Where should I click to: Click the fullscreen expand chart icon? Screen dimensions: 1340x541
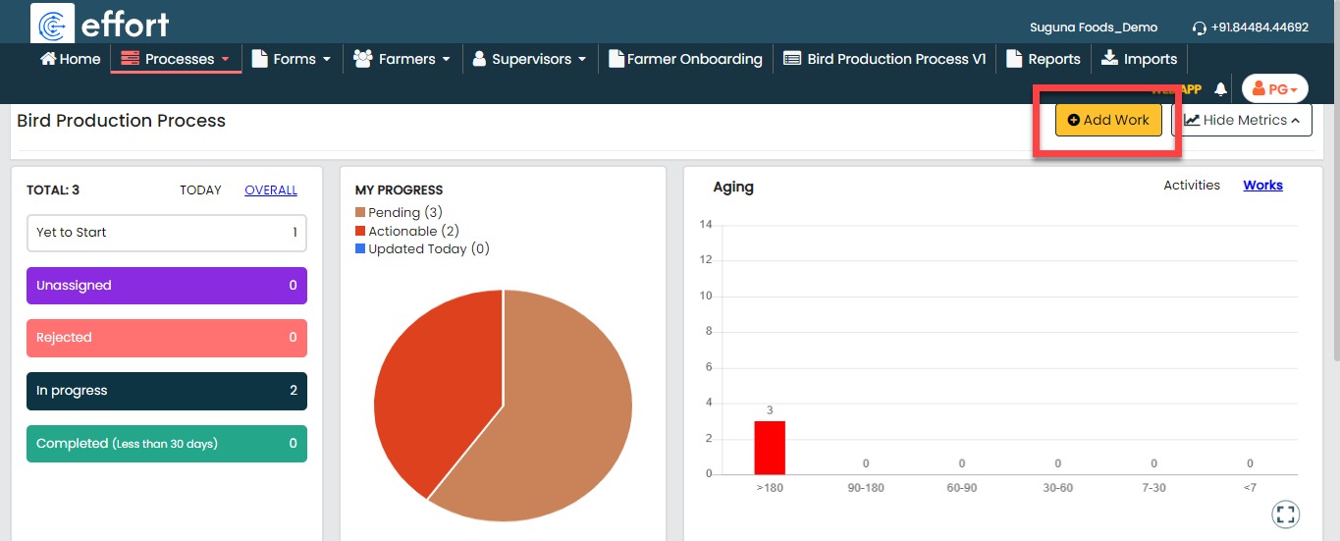pos(1285,514)
